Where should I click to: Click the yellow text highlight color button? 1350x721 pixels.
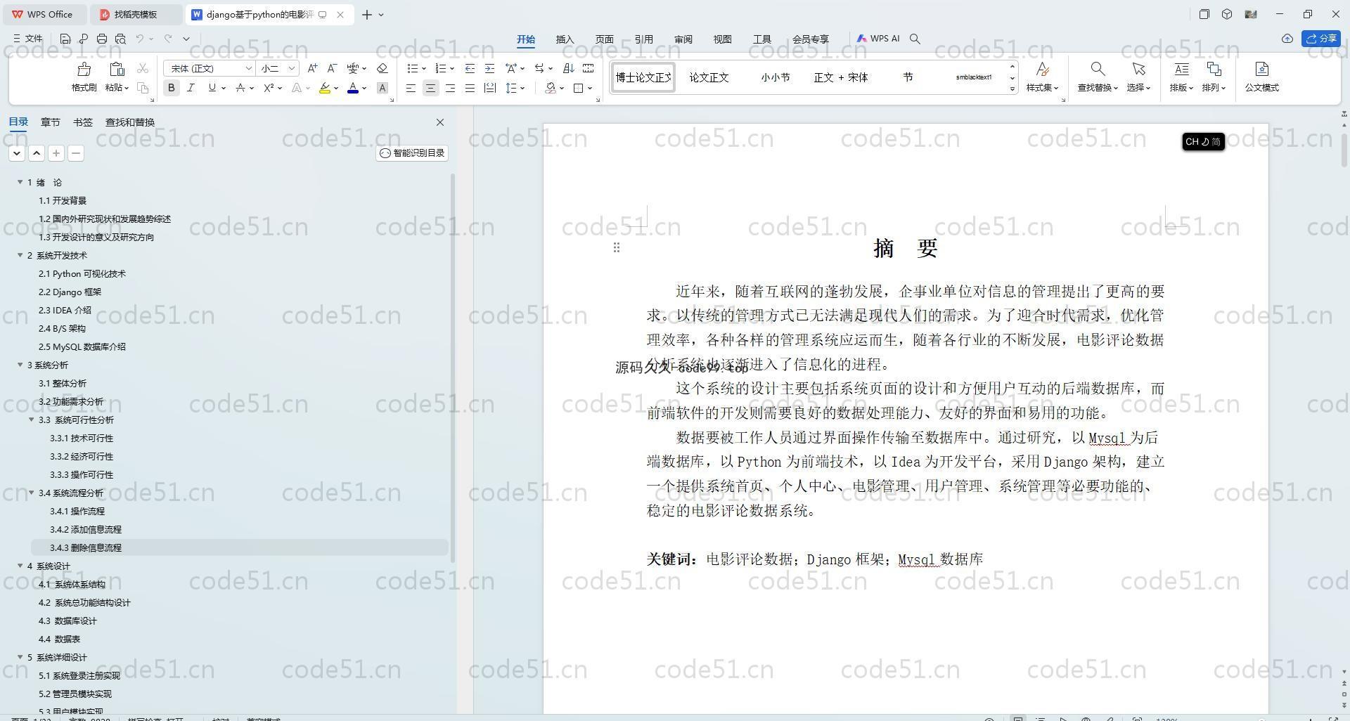(x=324, y=88)
